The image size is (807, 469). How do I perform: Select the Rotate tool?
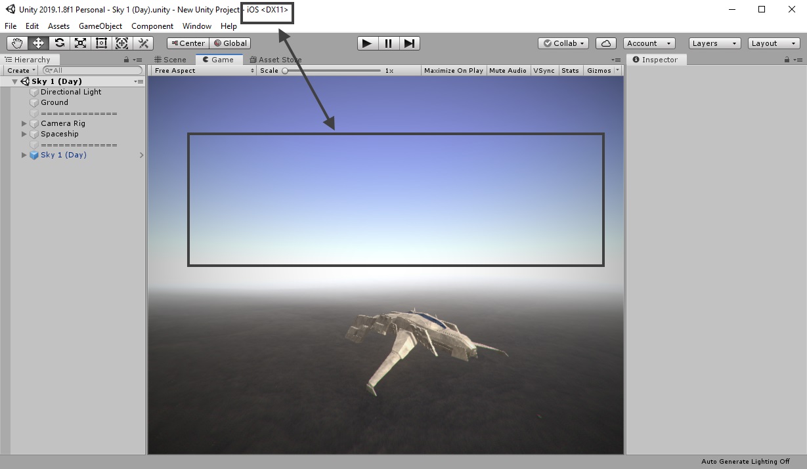pyautogui.click(x=59, y=43)
